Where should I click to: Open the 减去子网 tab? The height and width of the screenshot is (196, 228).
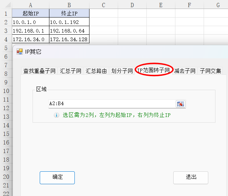click(x=185, y=71)
